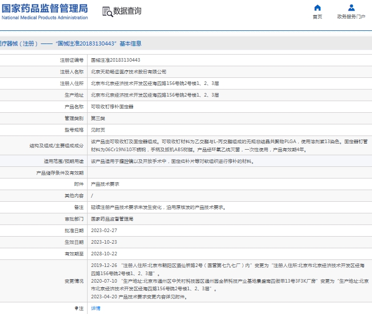Click the remark text 延续注册产品技术要求未发生变化
This screenshot has height=314, width=372.
tap(126, 207)
